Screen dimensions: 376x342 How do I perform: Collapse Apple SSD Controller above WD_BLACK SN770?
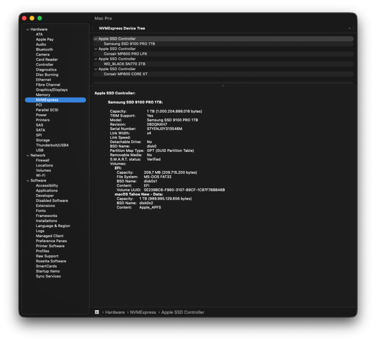[x=96, y=59]
